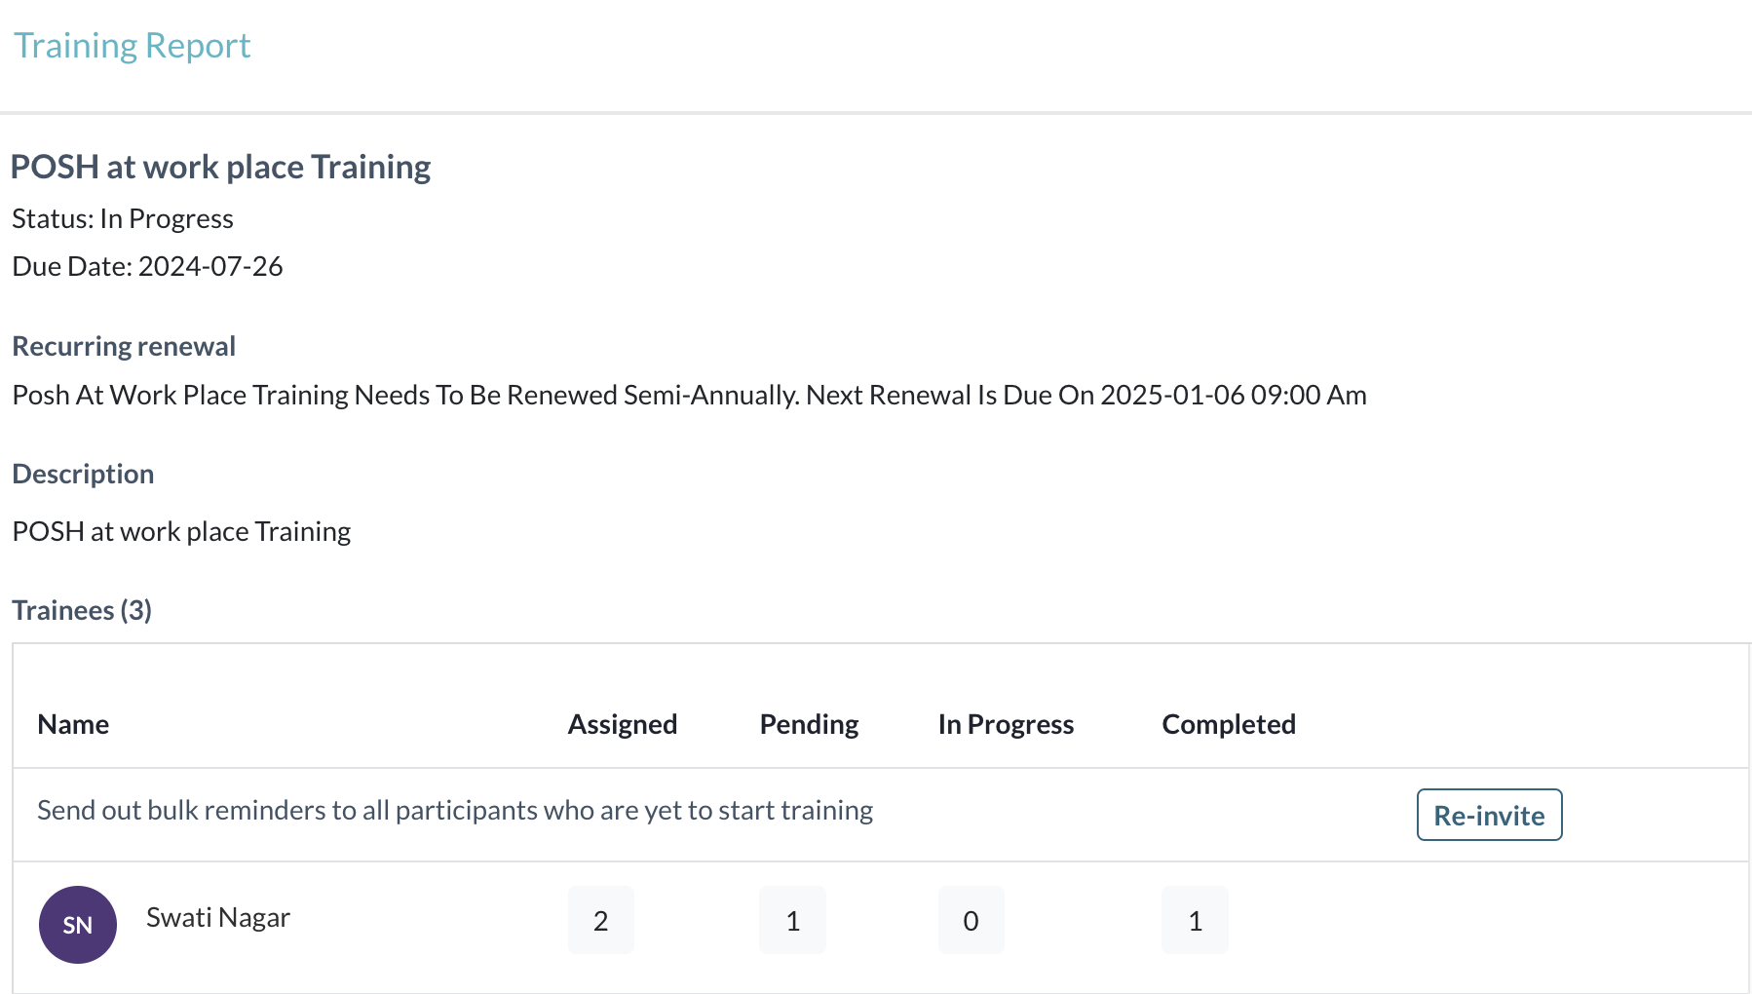Click Swati Nagar's Completed count badge
The image size is (1752, 994).
1195,920
